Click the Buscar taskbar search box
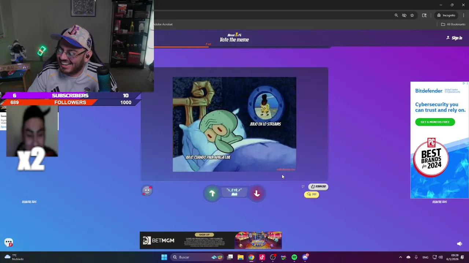 tap(198, 257)
